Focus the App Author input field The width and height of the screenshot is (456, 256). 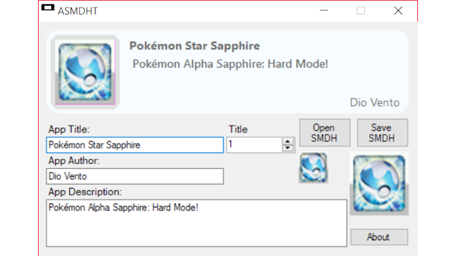click(x=135, y=176)
